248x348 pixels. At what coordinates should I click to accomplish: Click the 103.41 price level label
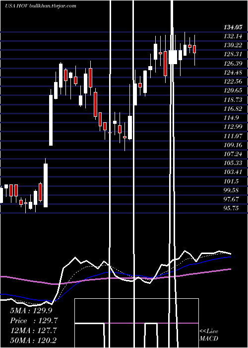(233, 172)
